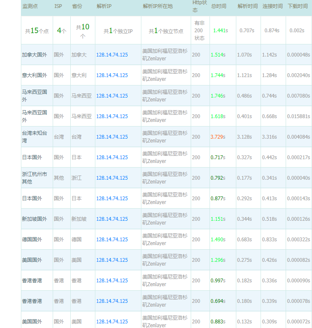312x328 pixels.
Task: Open the IP link in the 新加坡国外 row
Action: [112, 219]
